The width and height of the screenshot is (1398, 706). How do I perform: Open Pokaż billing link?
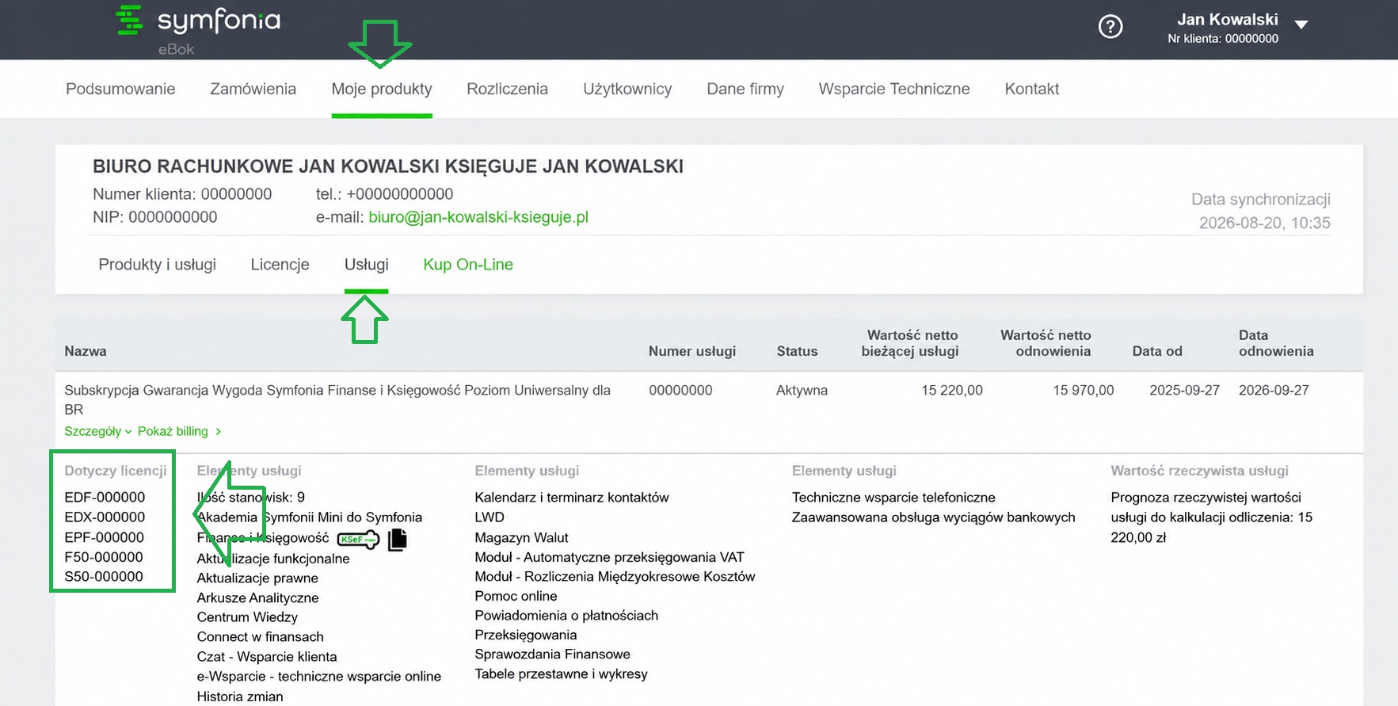(179, 431)
